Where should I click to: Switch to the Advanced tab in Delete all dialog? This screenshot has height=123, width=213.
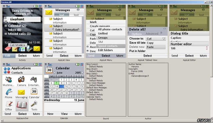[x=152, y=34]
